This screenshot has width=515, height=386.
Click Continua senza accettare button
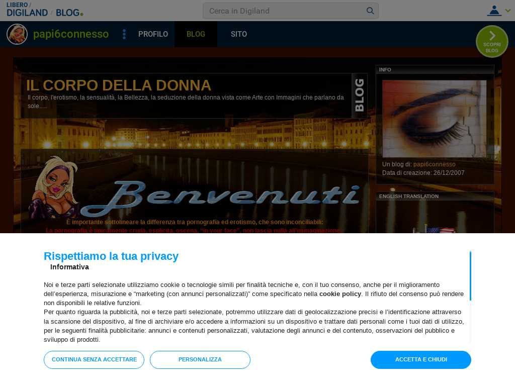[94, 360]
